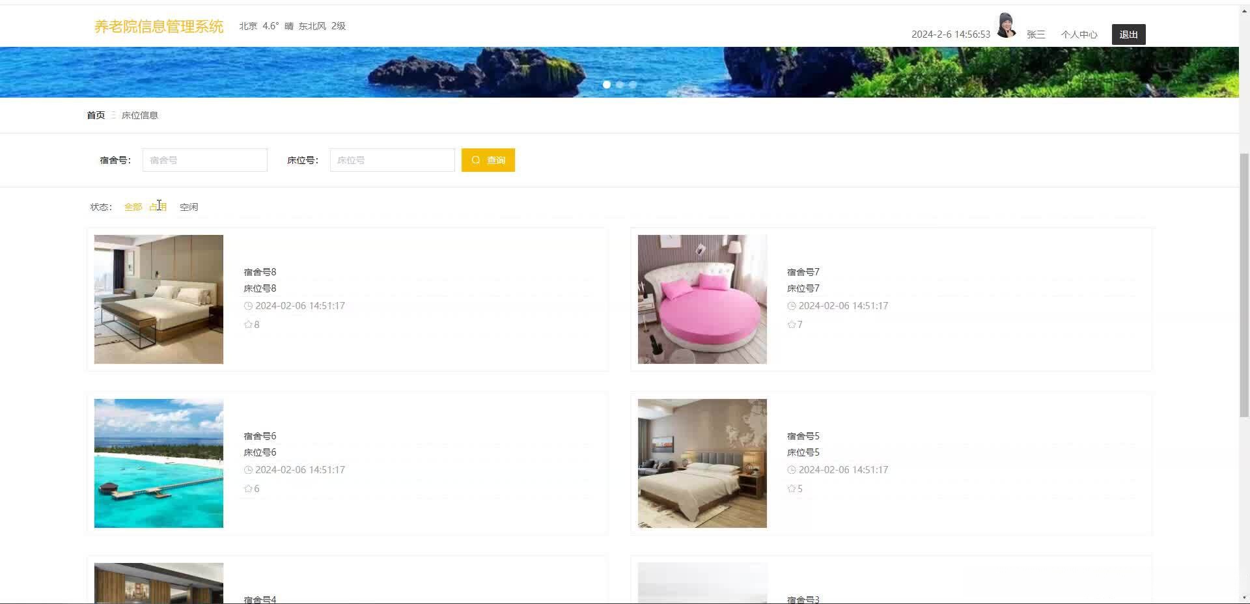Open the 宿舍号8 bedroom thumbnail
1250x604 pixels.
(159, 299)
